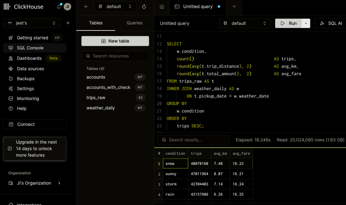Open a new query tab with plus
Viewport: 346px width, 205px height.
[234, 7]
